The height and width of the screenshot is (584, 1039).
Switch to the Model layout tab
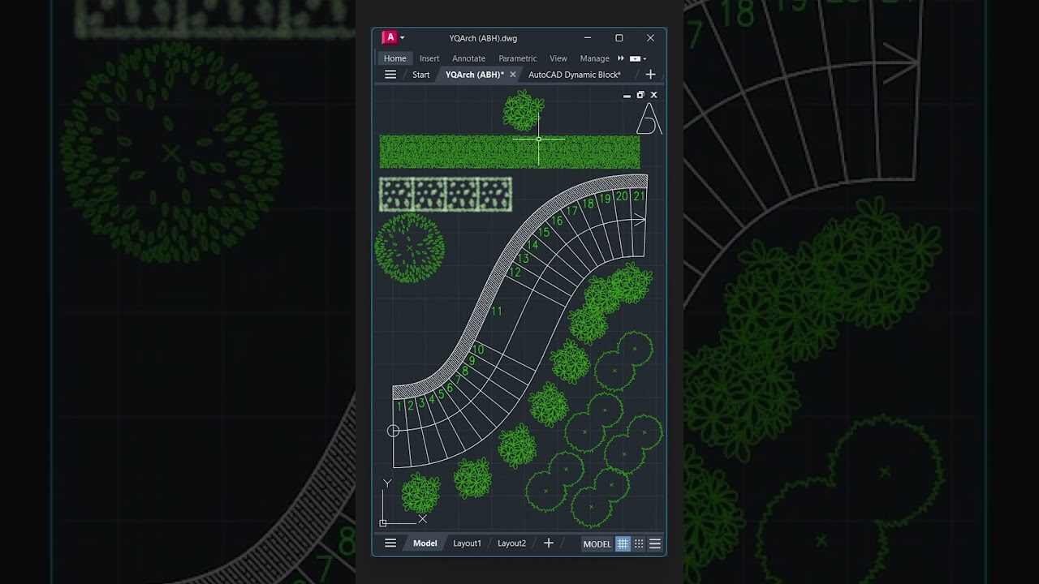point(425,543)
